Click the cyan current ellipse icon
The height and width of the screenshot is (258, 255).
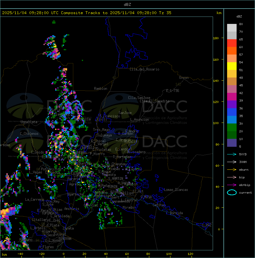coord(232,192)
